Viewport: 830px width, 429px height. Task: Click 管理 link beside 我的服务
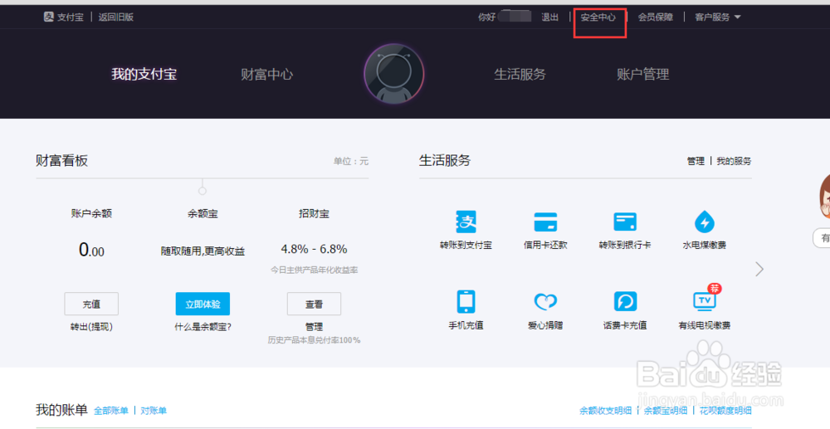point(696,161)
